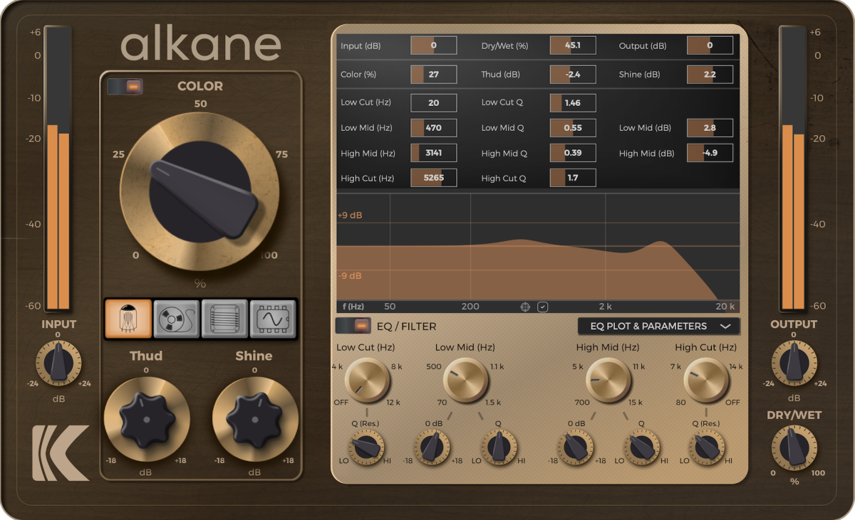This screenshot has height=520, width=855.
Task: Click the Color (%) value field
Action: (433, 74)
